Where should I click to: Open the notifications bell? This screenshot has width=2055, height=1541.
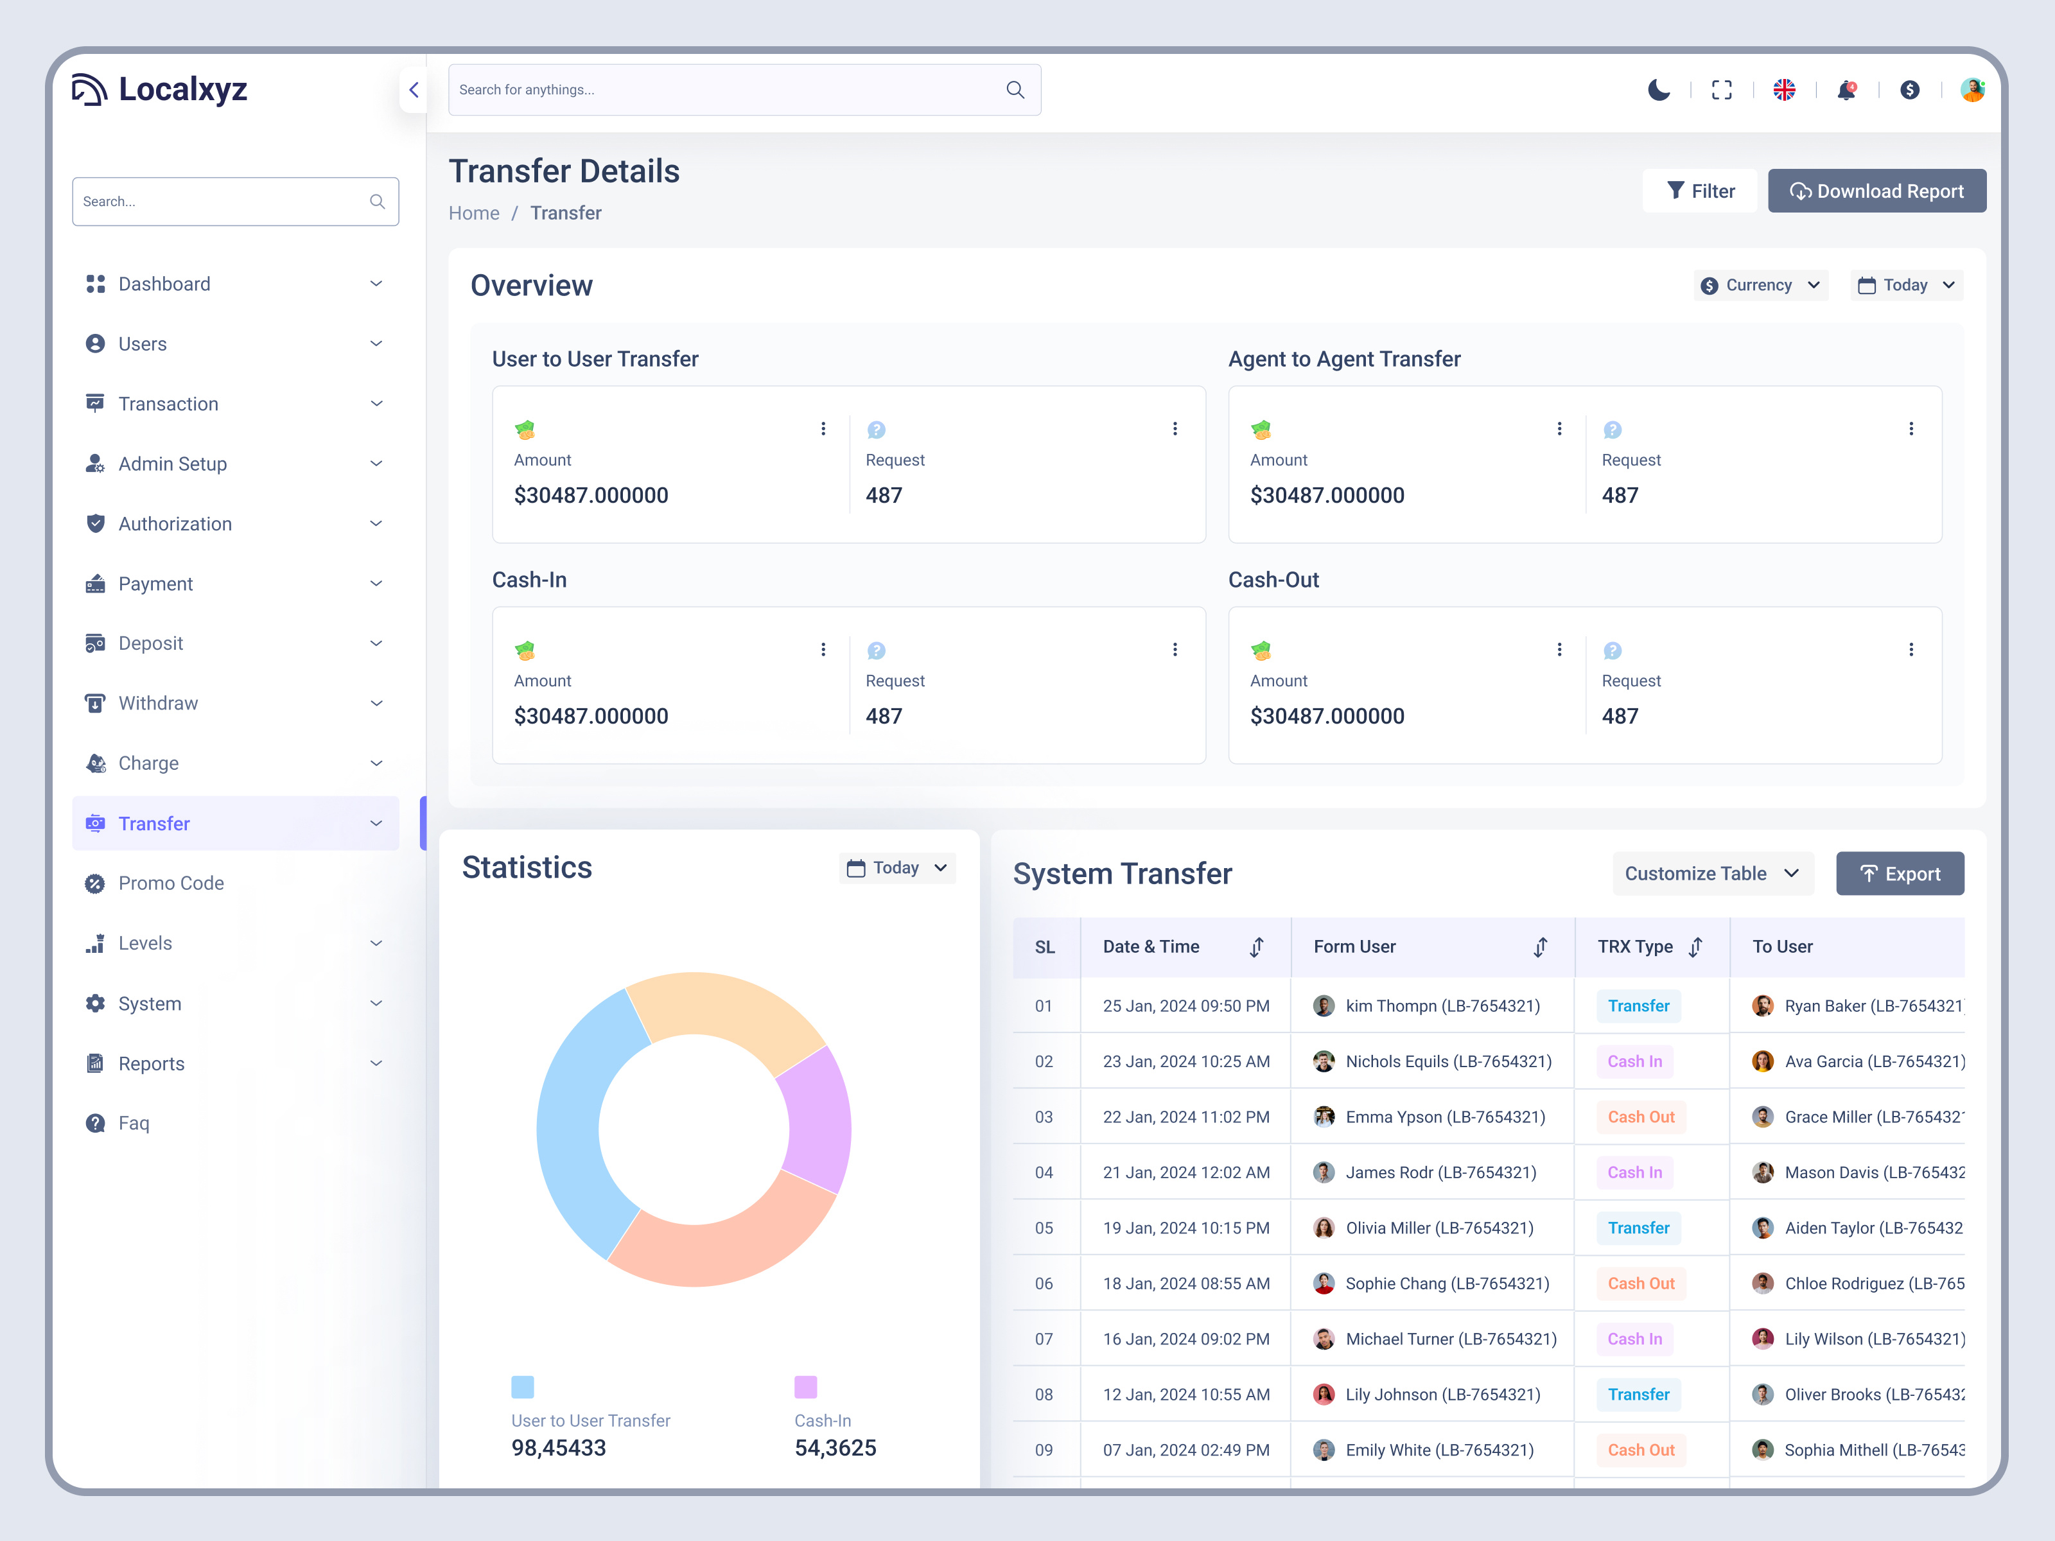[x=1846, y=90]
